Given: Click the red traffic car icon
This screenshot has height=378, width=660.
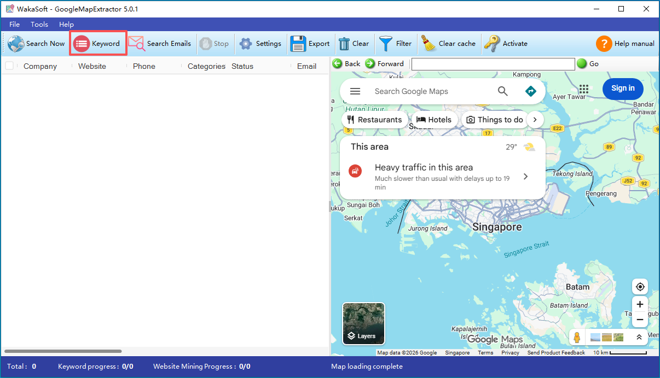Looking at the screenshot, I should 355,170.
